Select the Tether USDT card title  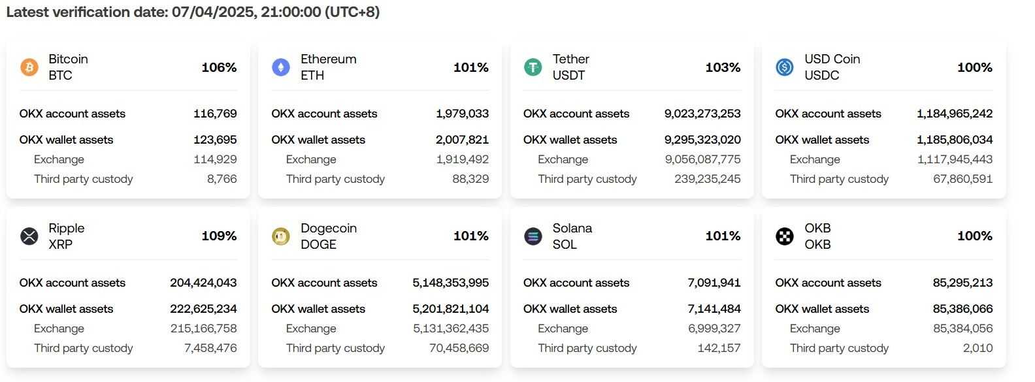(570, 67)
